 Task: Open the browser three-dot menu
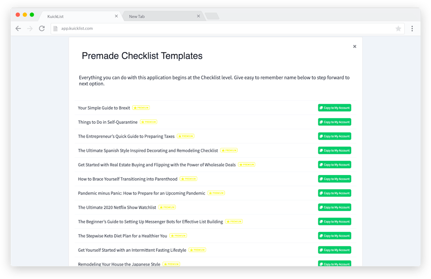[412, 28]
